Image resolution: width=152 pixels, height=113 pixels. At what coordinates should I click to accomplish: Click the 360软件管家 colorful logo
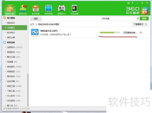(x=145, y=11)
